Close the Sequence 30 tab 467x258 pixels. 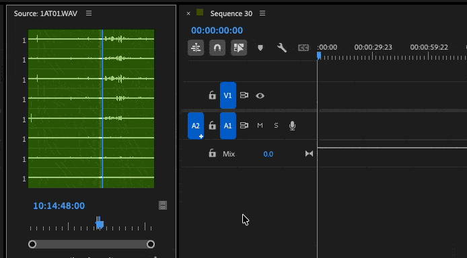click(x=188, y=13)
